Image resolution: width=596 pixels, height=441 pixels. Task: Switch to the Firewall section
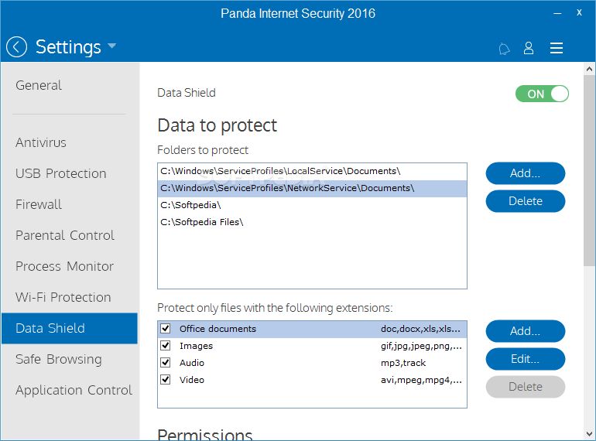pyautogui.click(x=39, y=204)
